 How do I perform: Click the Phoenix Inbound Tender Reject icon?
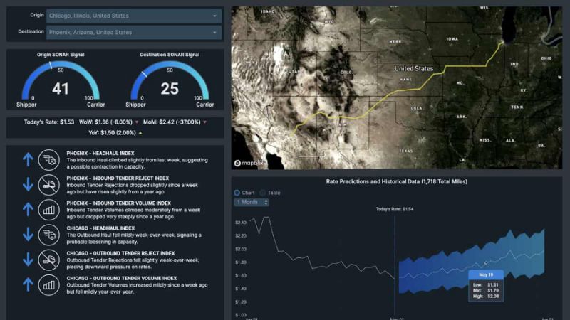[x=48, y=183]
